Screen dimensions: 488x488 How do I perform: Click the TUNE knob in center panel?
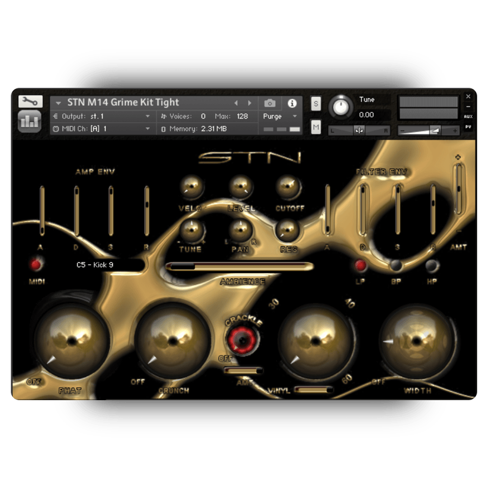pos(191,230)
